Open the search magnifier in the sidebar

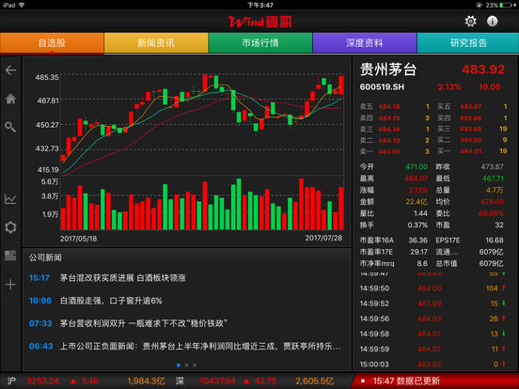10,127
